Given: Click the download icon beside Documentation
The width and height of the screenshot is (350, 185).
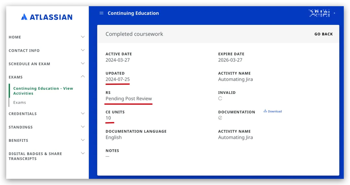Looking at the screenshot, I should coord(265,111).
